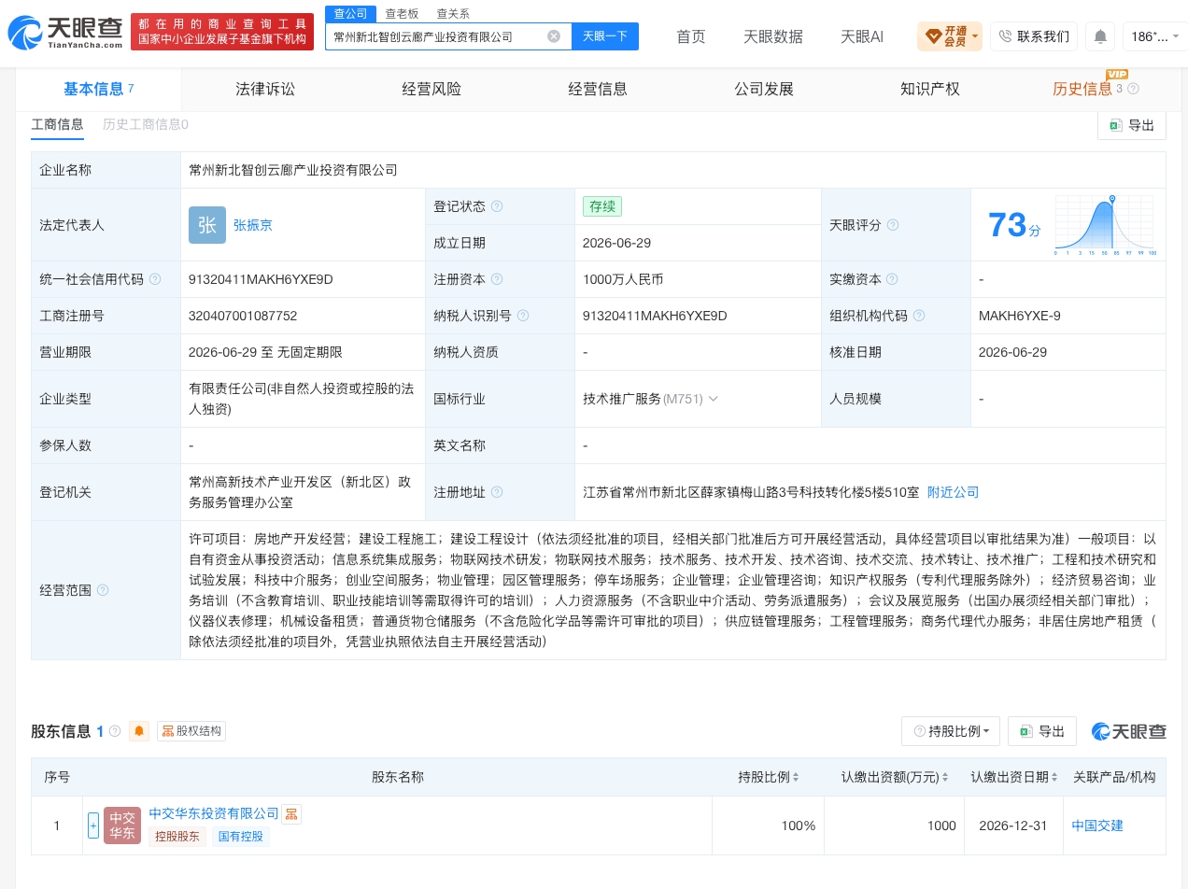The width and height of the screenshot is (1188, 889).
Task: Click help icon beside 注册资本
Action: (497, 279)
